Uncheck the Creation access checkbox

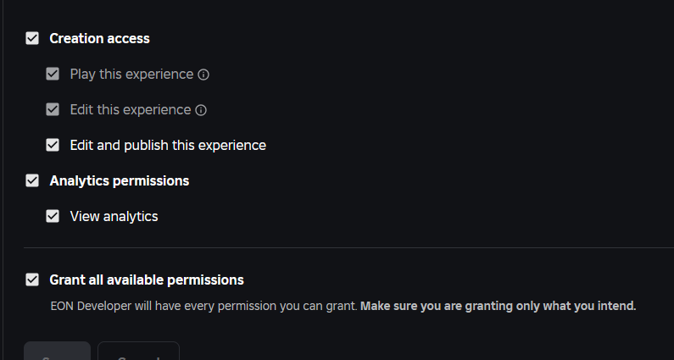click(x=32, y=38)
